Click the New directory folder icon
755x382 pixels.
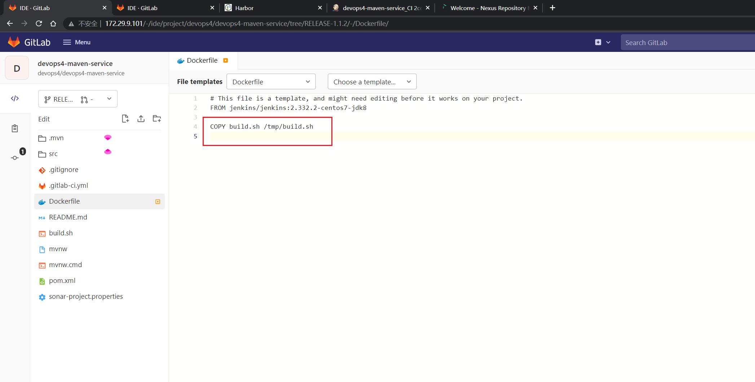(157, 119)
